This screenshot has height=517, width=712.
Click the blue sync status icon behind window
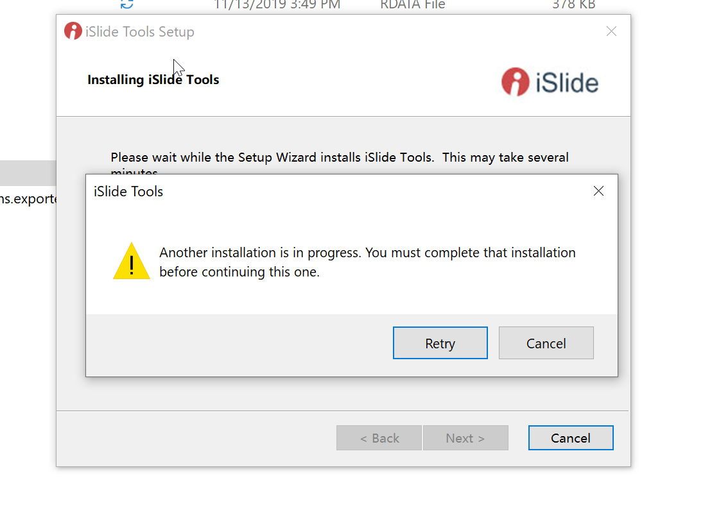click(x=126, y=4)
